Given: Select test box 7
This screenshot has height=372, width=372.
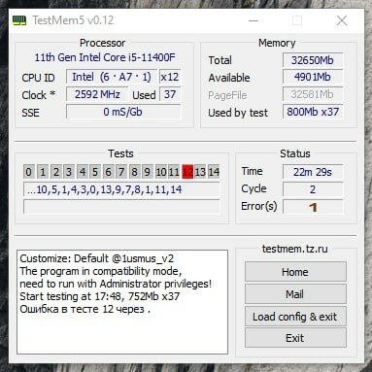Looking at the screenshot, I should (x=121, y=172).
